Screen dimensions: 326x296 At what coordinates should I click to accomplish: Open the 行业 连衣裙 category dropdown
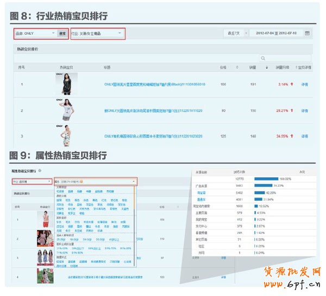point(30,181)
